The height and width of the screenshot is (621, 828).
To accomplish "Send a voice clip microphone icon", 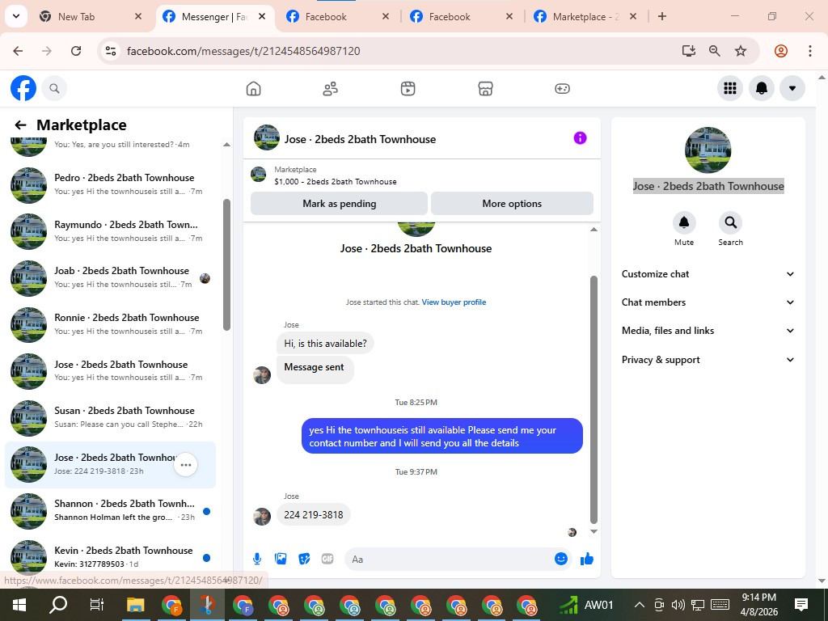I will point(257,559).
